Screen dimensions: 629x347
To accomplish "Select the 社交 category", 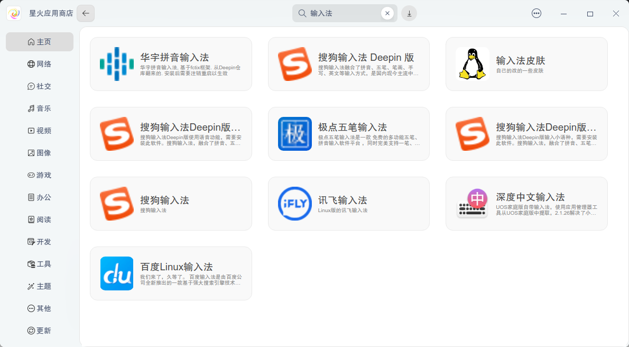I will click(x=40, y=86).
